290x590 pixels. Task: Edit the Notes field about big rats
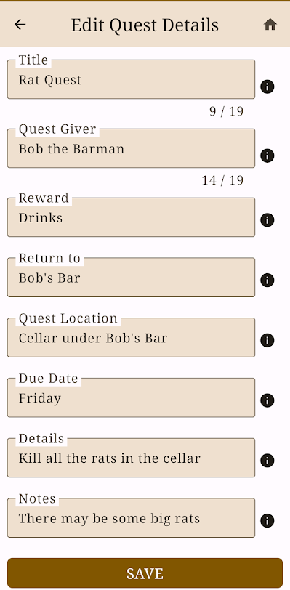[131, 518]
